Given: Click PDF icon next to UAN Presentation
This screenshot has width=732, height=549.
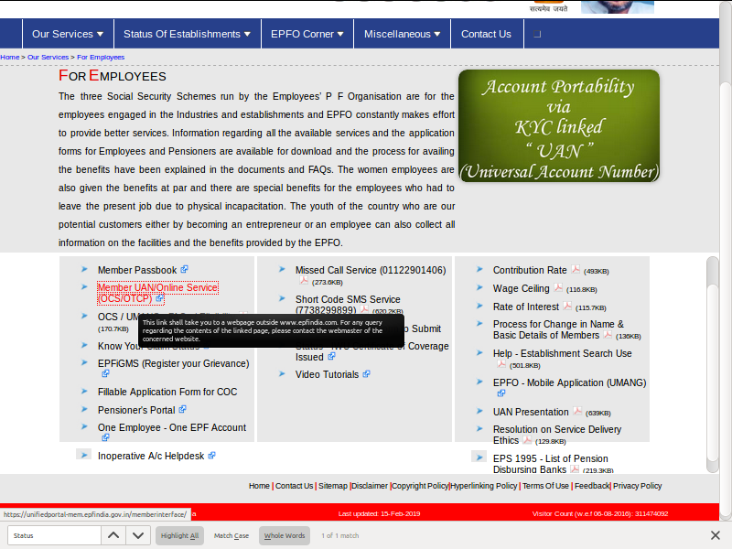Looking at the screenshot, I should [x=577, y=412].
